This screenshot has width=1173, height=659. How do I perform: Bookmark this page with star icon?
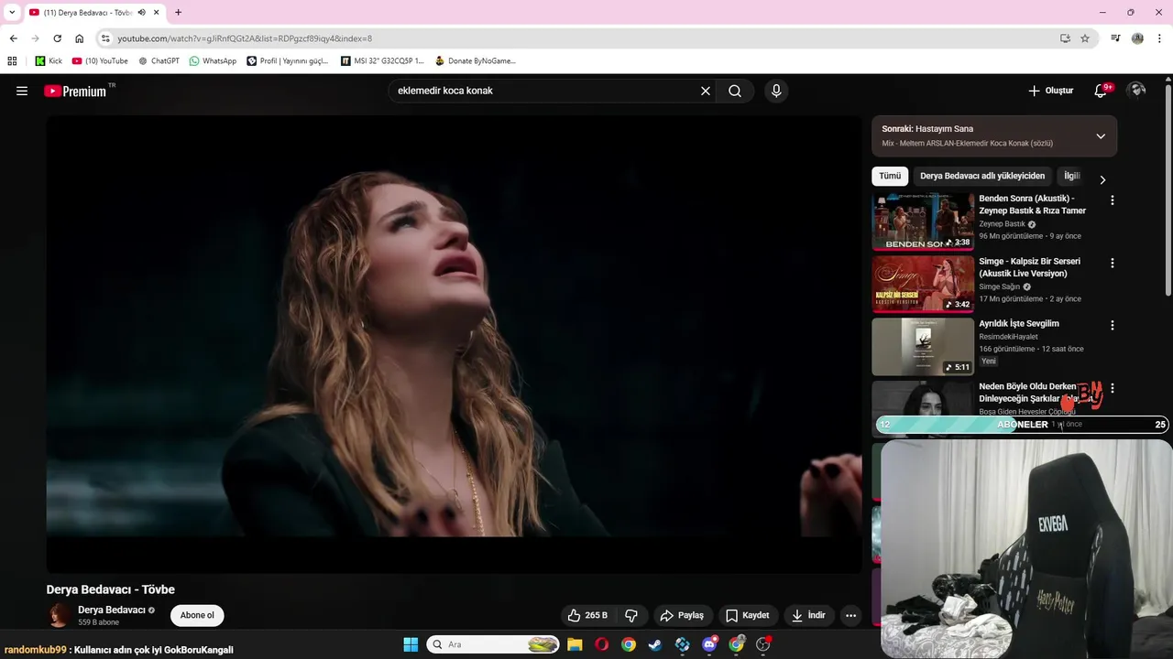click(1085, 38)
